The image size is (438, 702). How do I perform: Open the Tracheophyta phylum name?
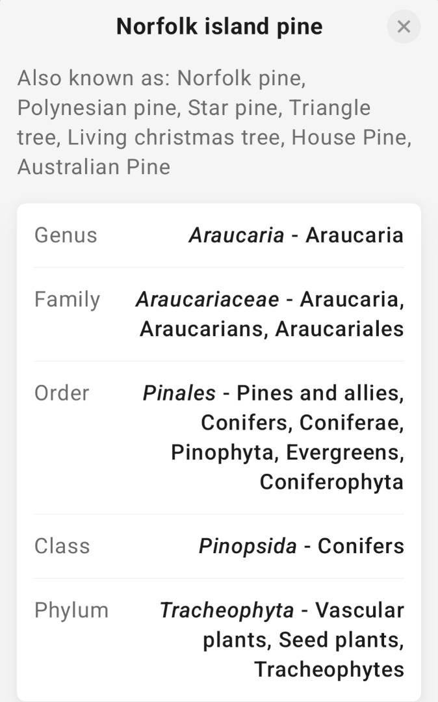[226, 610]
